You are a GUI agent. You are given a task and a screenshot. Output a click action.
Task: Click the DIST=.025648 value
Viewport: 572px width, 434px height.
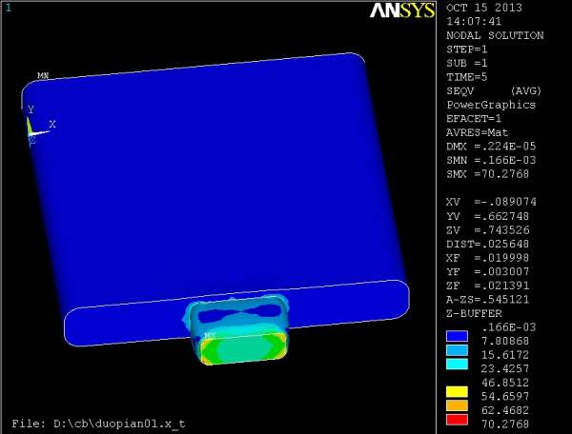click(488, 244)
